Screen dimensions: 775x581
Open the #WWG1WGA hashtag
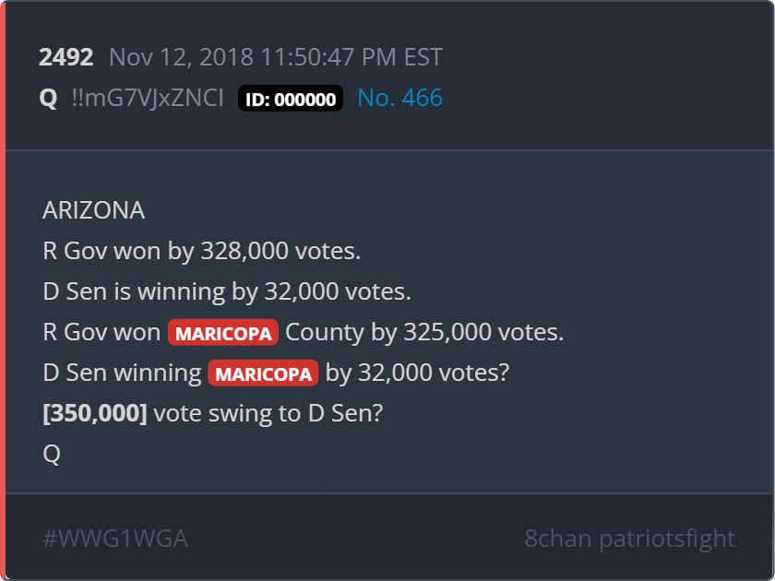115,539
